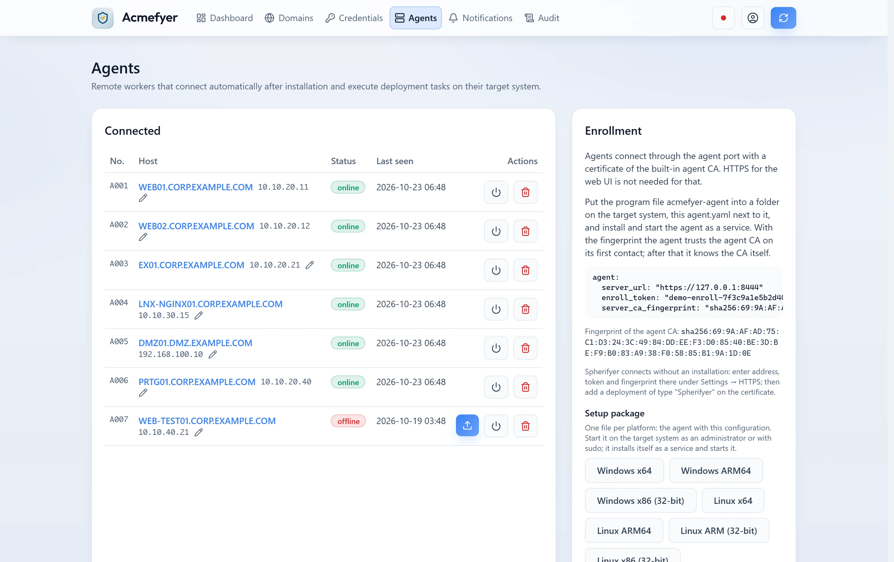This screenshot has width=894, height=562.
Task: Delete offline agent WEB-TEST01
Action: (x=525, y=426)
